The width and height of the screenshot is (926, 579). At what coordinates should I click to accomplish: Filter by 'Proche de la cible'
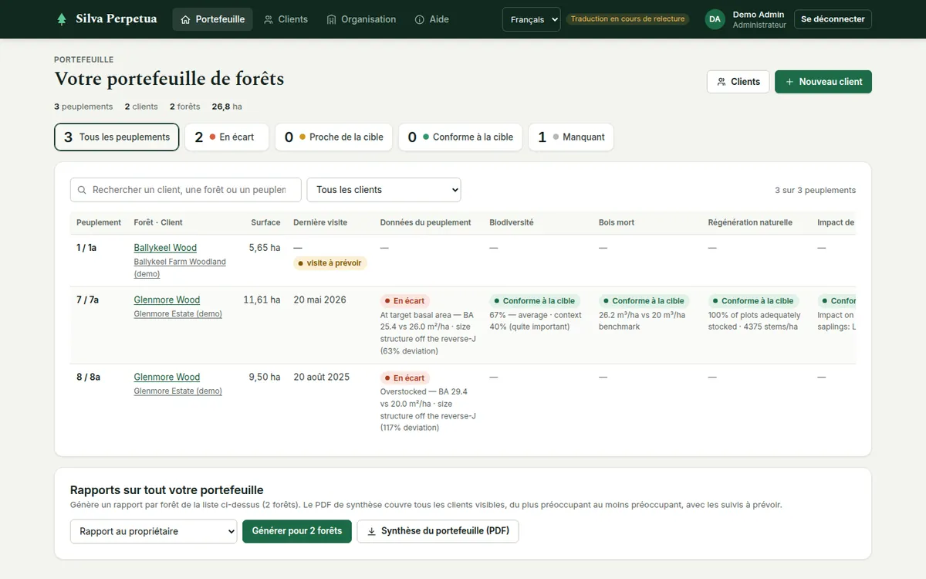point(333,137)
